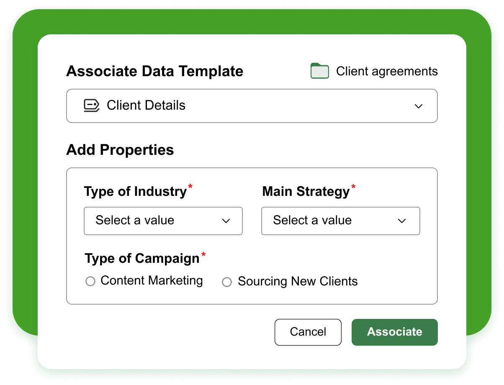Click the Associate Data Template heading
This screenshot has width=504, height=385.
point(154,71)
